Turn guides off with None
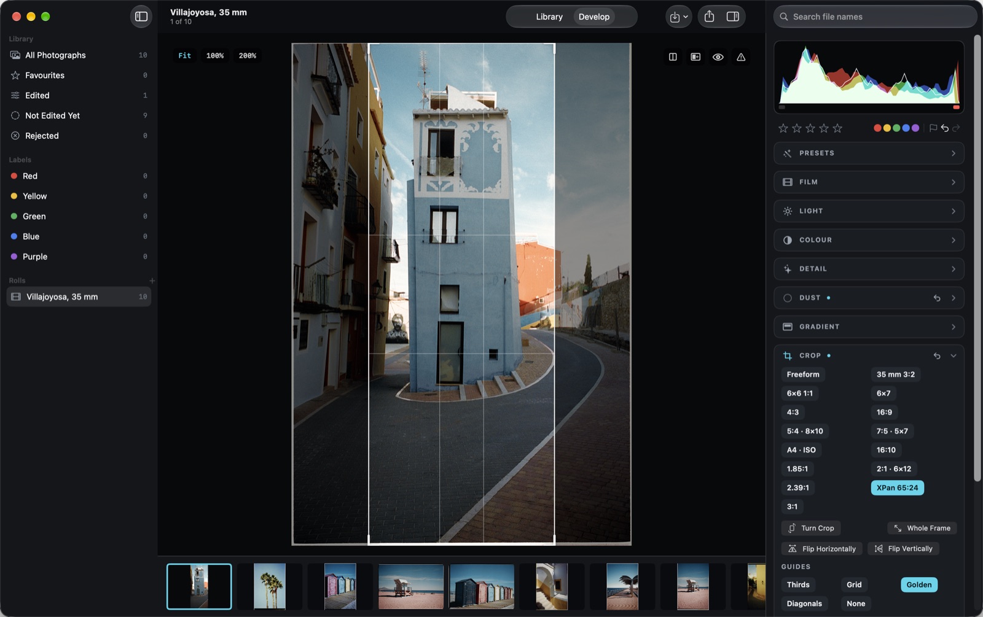The image size is (983, 617). pos(856,603)
